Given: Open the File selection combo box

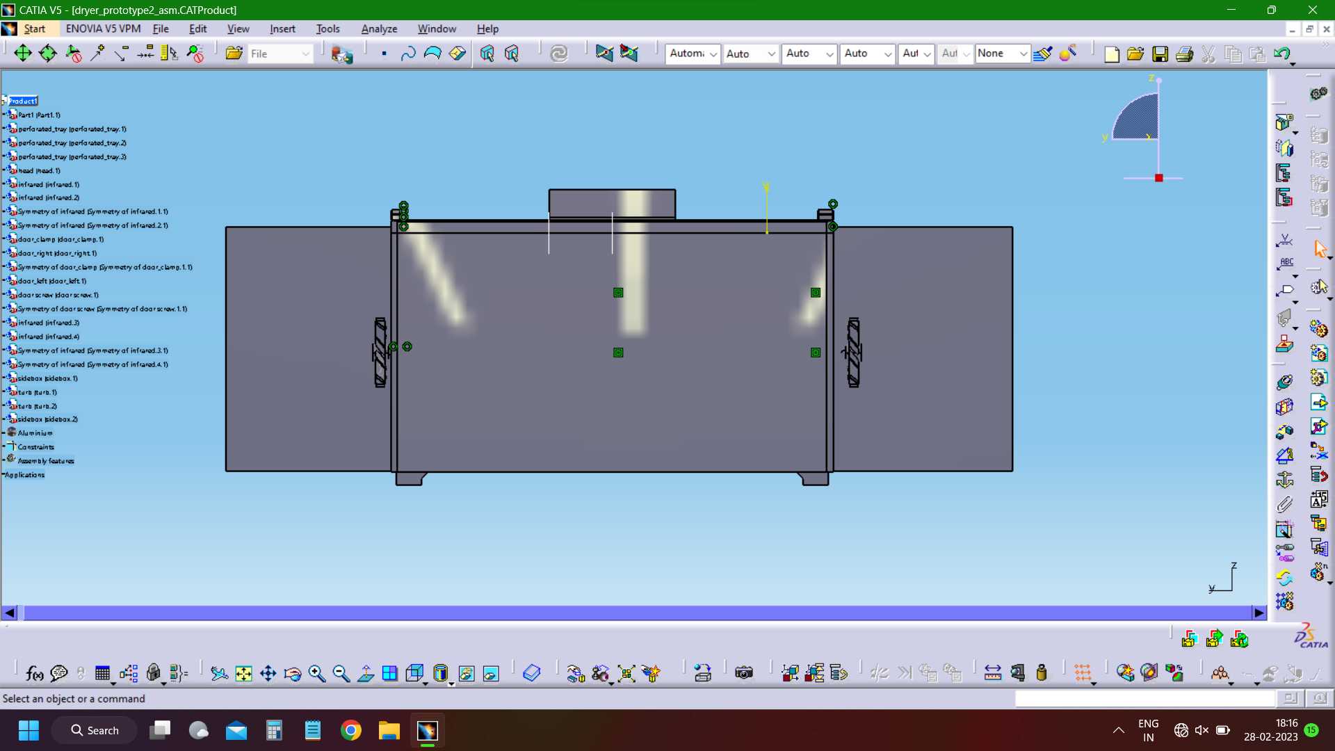Looking at the screenshot, I should (280, 54).
